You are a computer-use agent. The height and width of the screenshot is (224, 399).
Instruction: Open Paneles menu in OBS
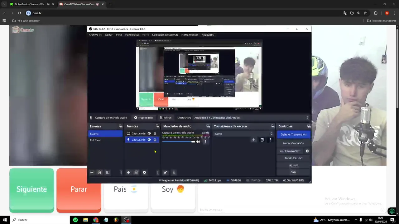[x=132, y=35]
